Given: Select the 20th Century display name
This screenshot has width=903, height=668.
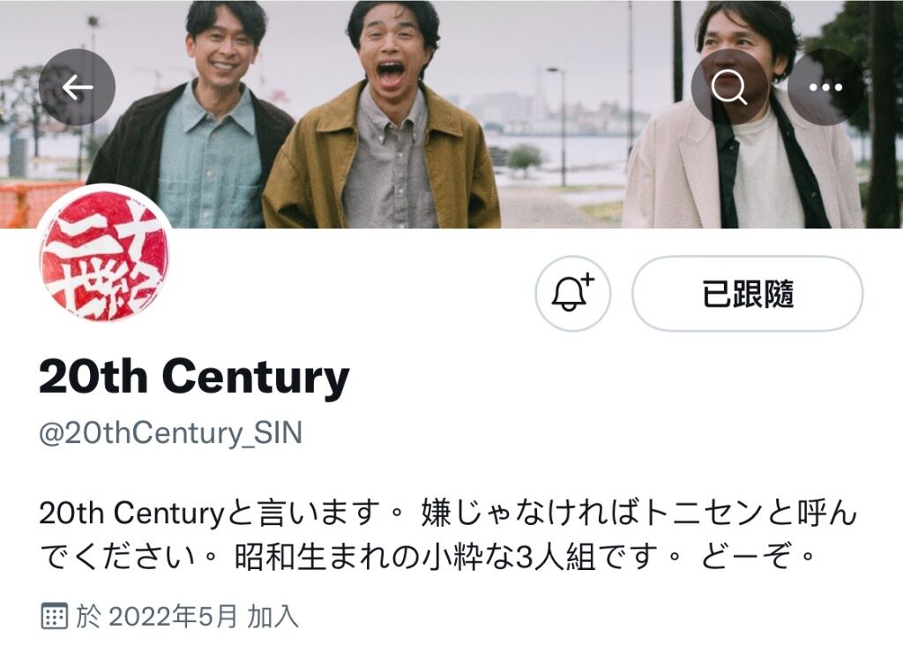Looking at the screenshot, I should [194, 377].
